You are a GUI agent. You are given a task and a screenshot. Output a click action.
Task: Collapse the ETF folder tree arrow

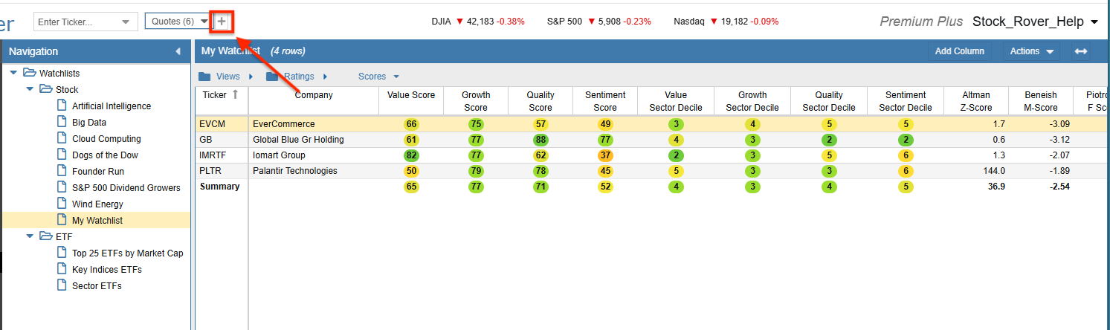(x=30, y=236)
